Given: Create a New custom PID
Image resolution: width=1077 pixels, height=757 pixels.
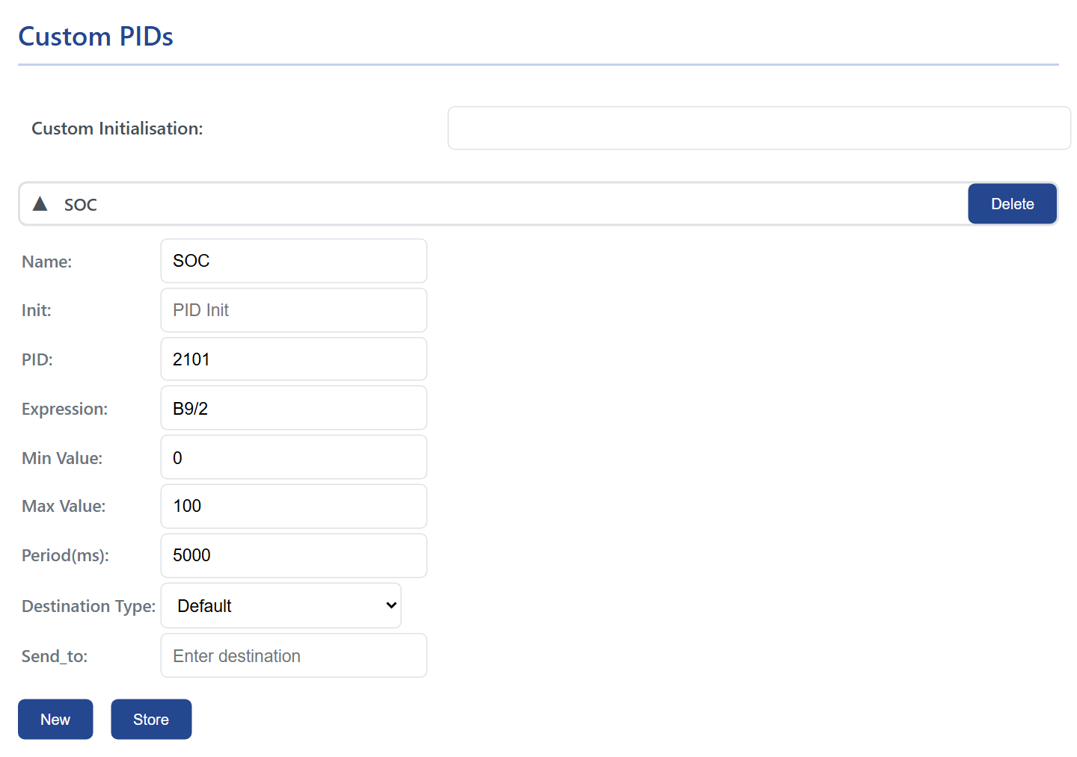Looking at the screenshot, I should click(x=55, y=719).
